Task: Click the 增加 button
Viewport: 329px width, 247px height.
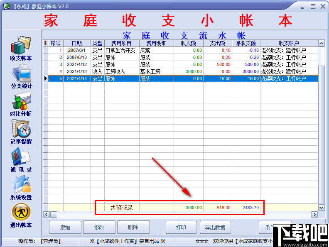Action: [65, 227]
